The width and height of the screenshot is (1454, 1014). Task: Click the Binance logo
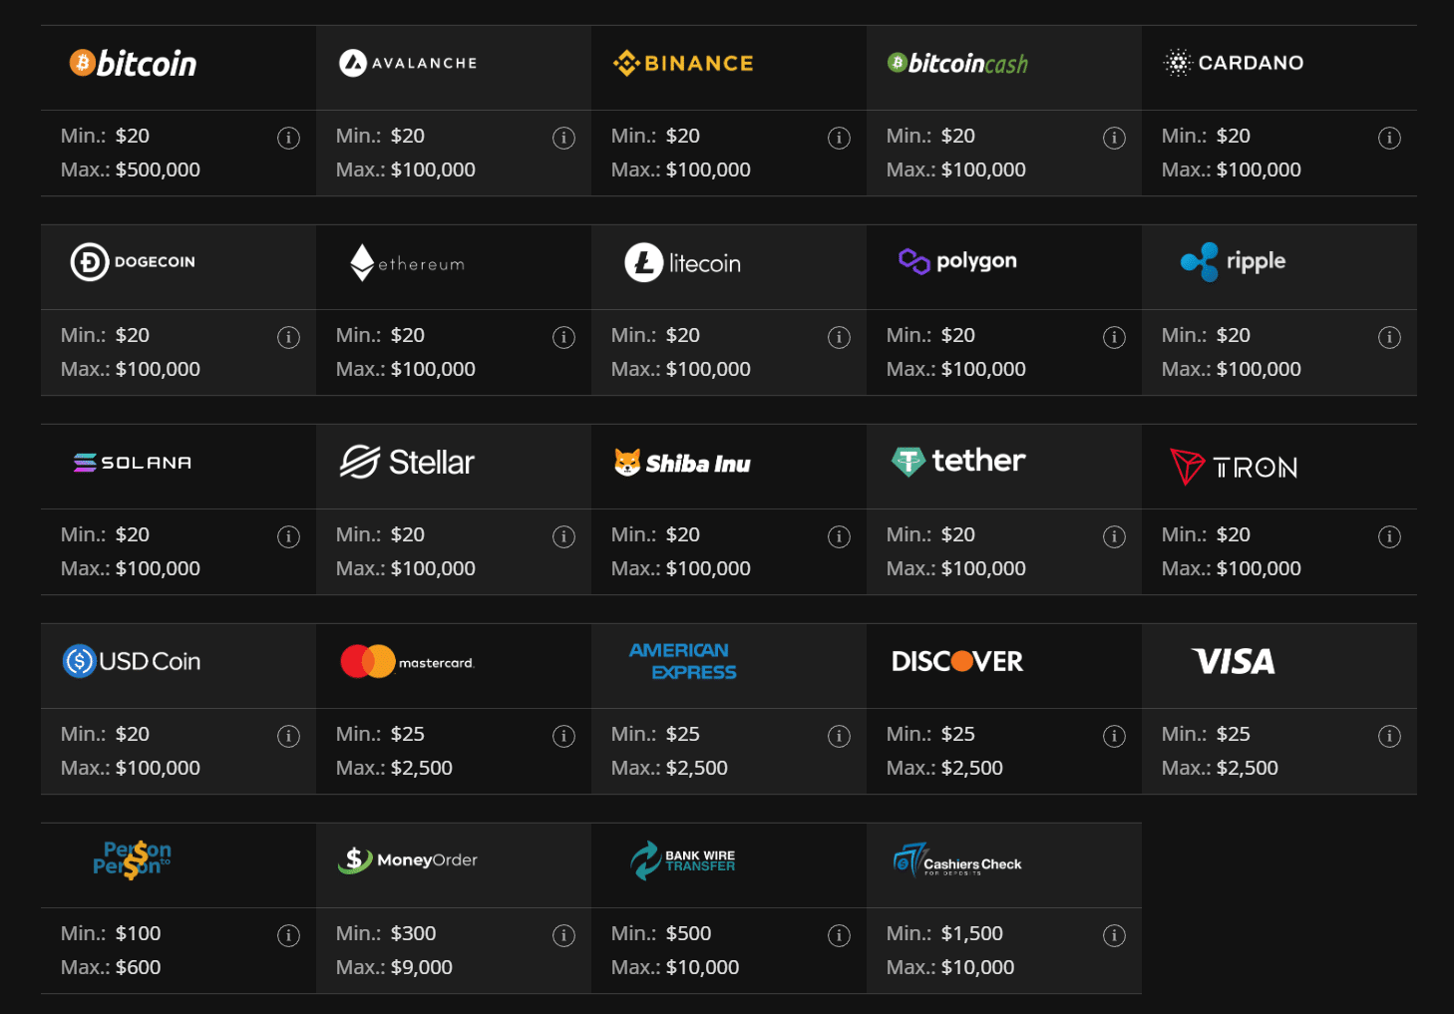[682, 62]
